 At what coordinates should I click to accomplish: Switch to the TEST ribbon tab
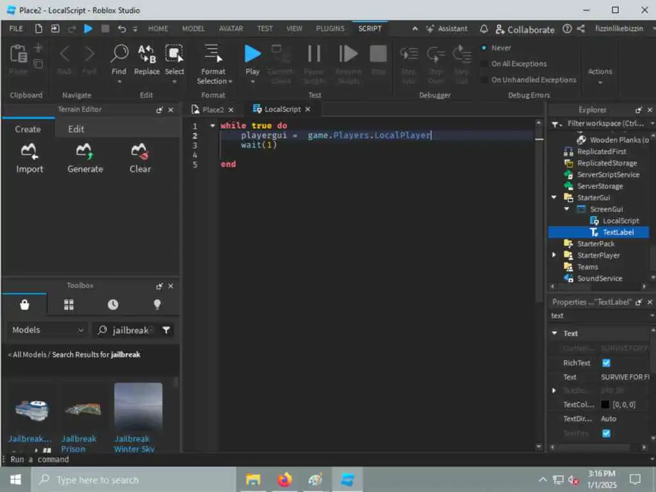tap(265, 28)
